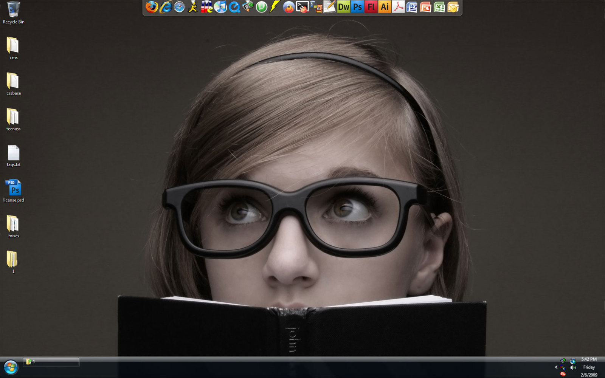Click the 5:42 PM taskbar clock

coord(589,359)
